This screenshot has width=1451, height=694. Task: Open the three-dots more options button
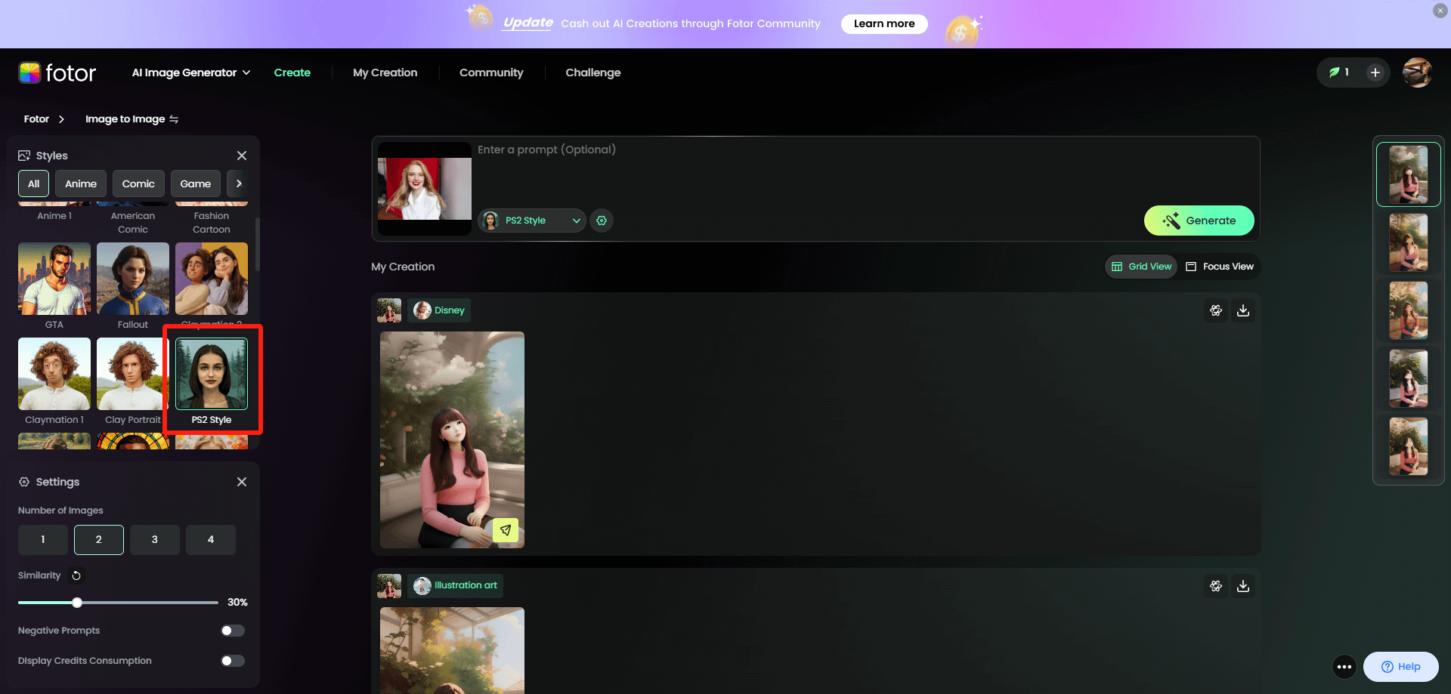1344,667
